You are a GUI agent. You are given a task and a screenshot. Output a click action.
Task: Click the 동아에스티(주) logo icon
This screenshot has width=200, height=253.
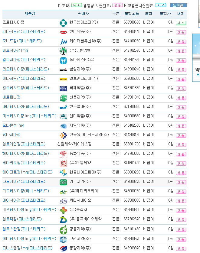63,60
